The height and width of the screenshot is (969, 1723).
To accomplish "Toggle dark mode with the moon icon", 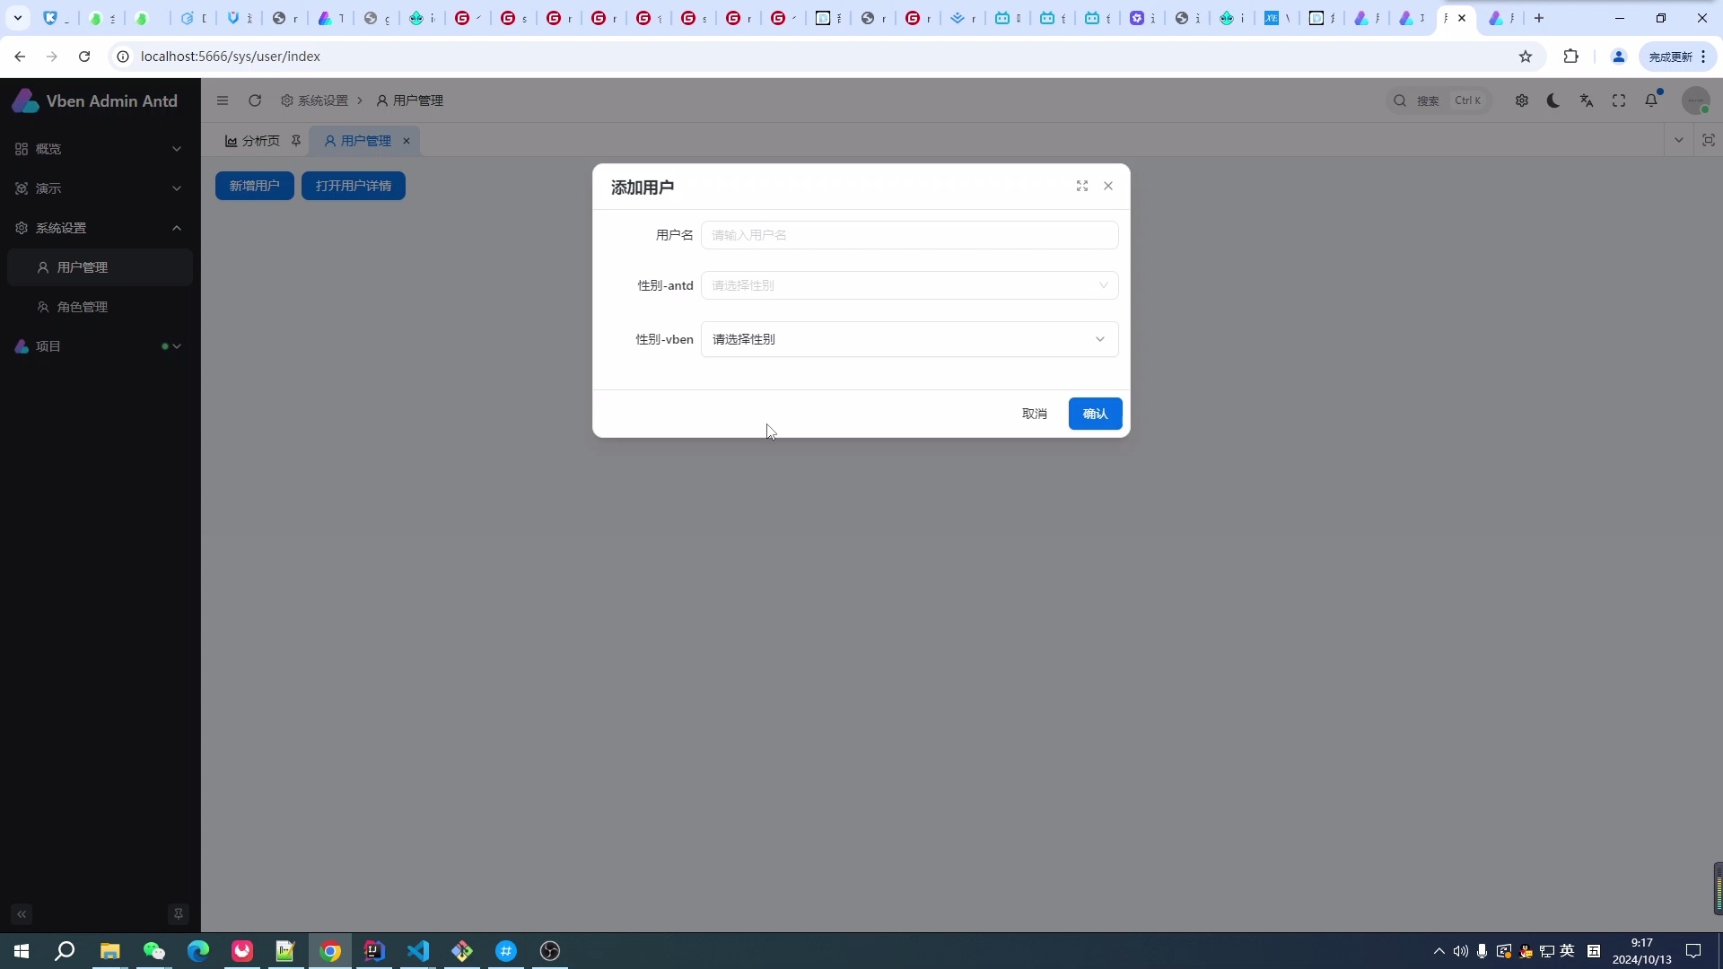I will (x=1553, y=100).
